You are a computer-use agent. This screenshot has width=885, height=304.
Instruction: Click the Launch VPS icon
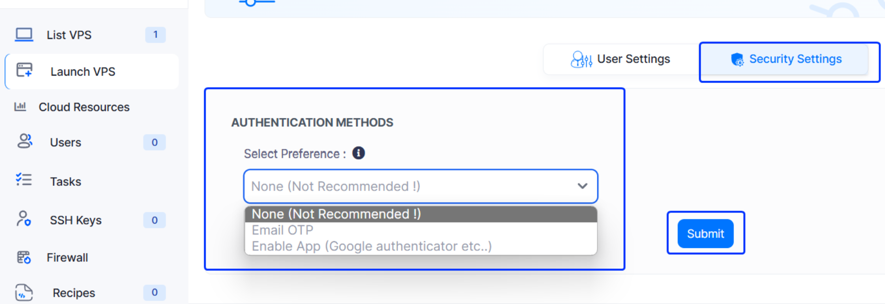click(x=24, y=70)
